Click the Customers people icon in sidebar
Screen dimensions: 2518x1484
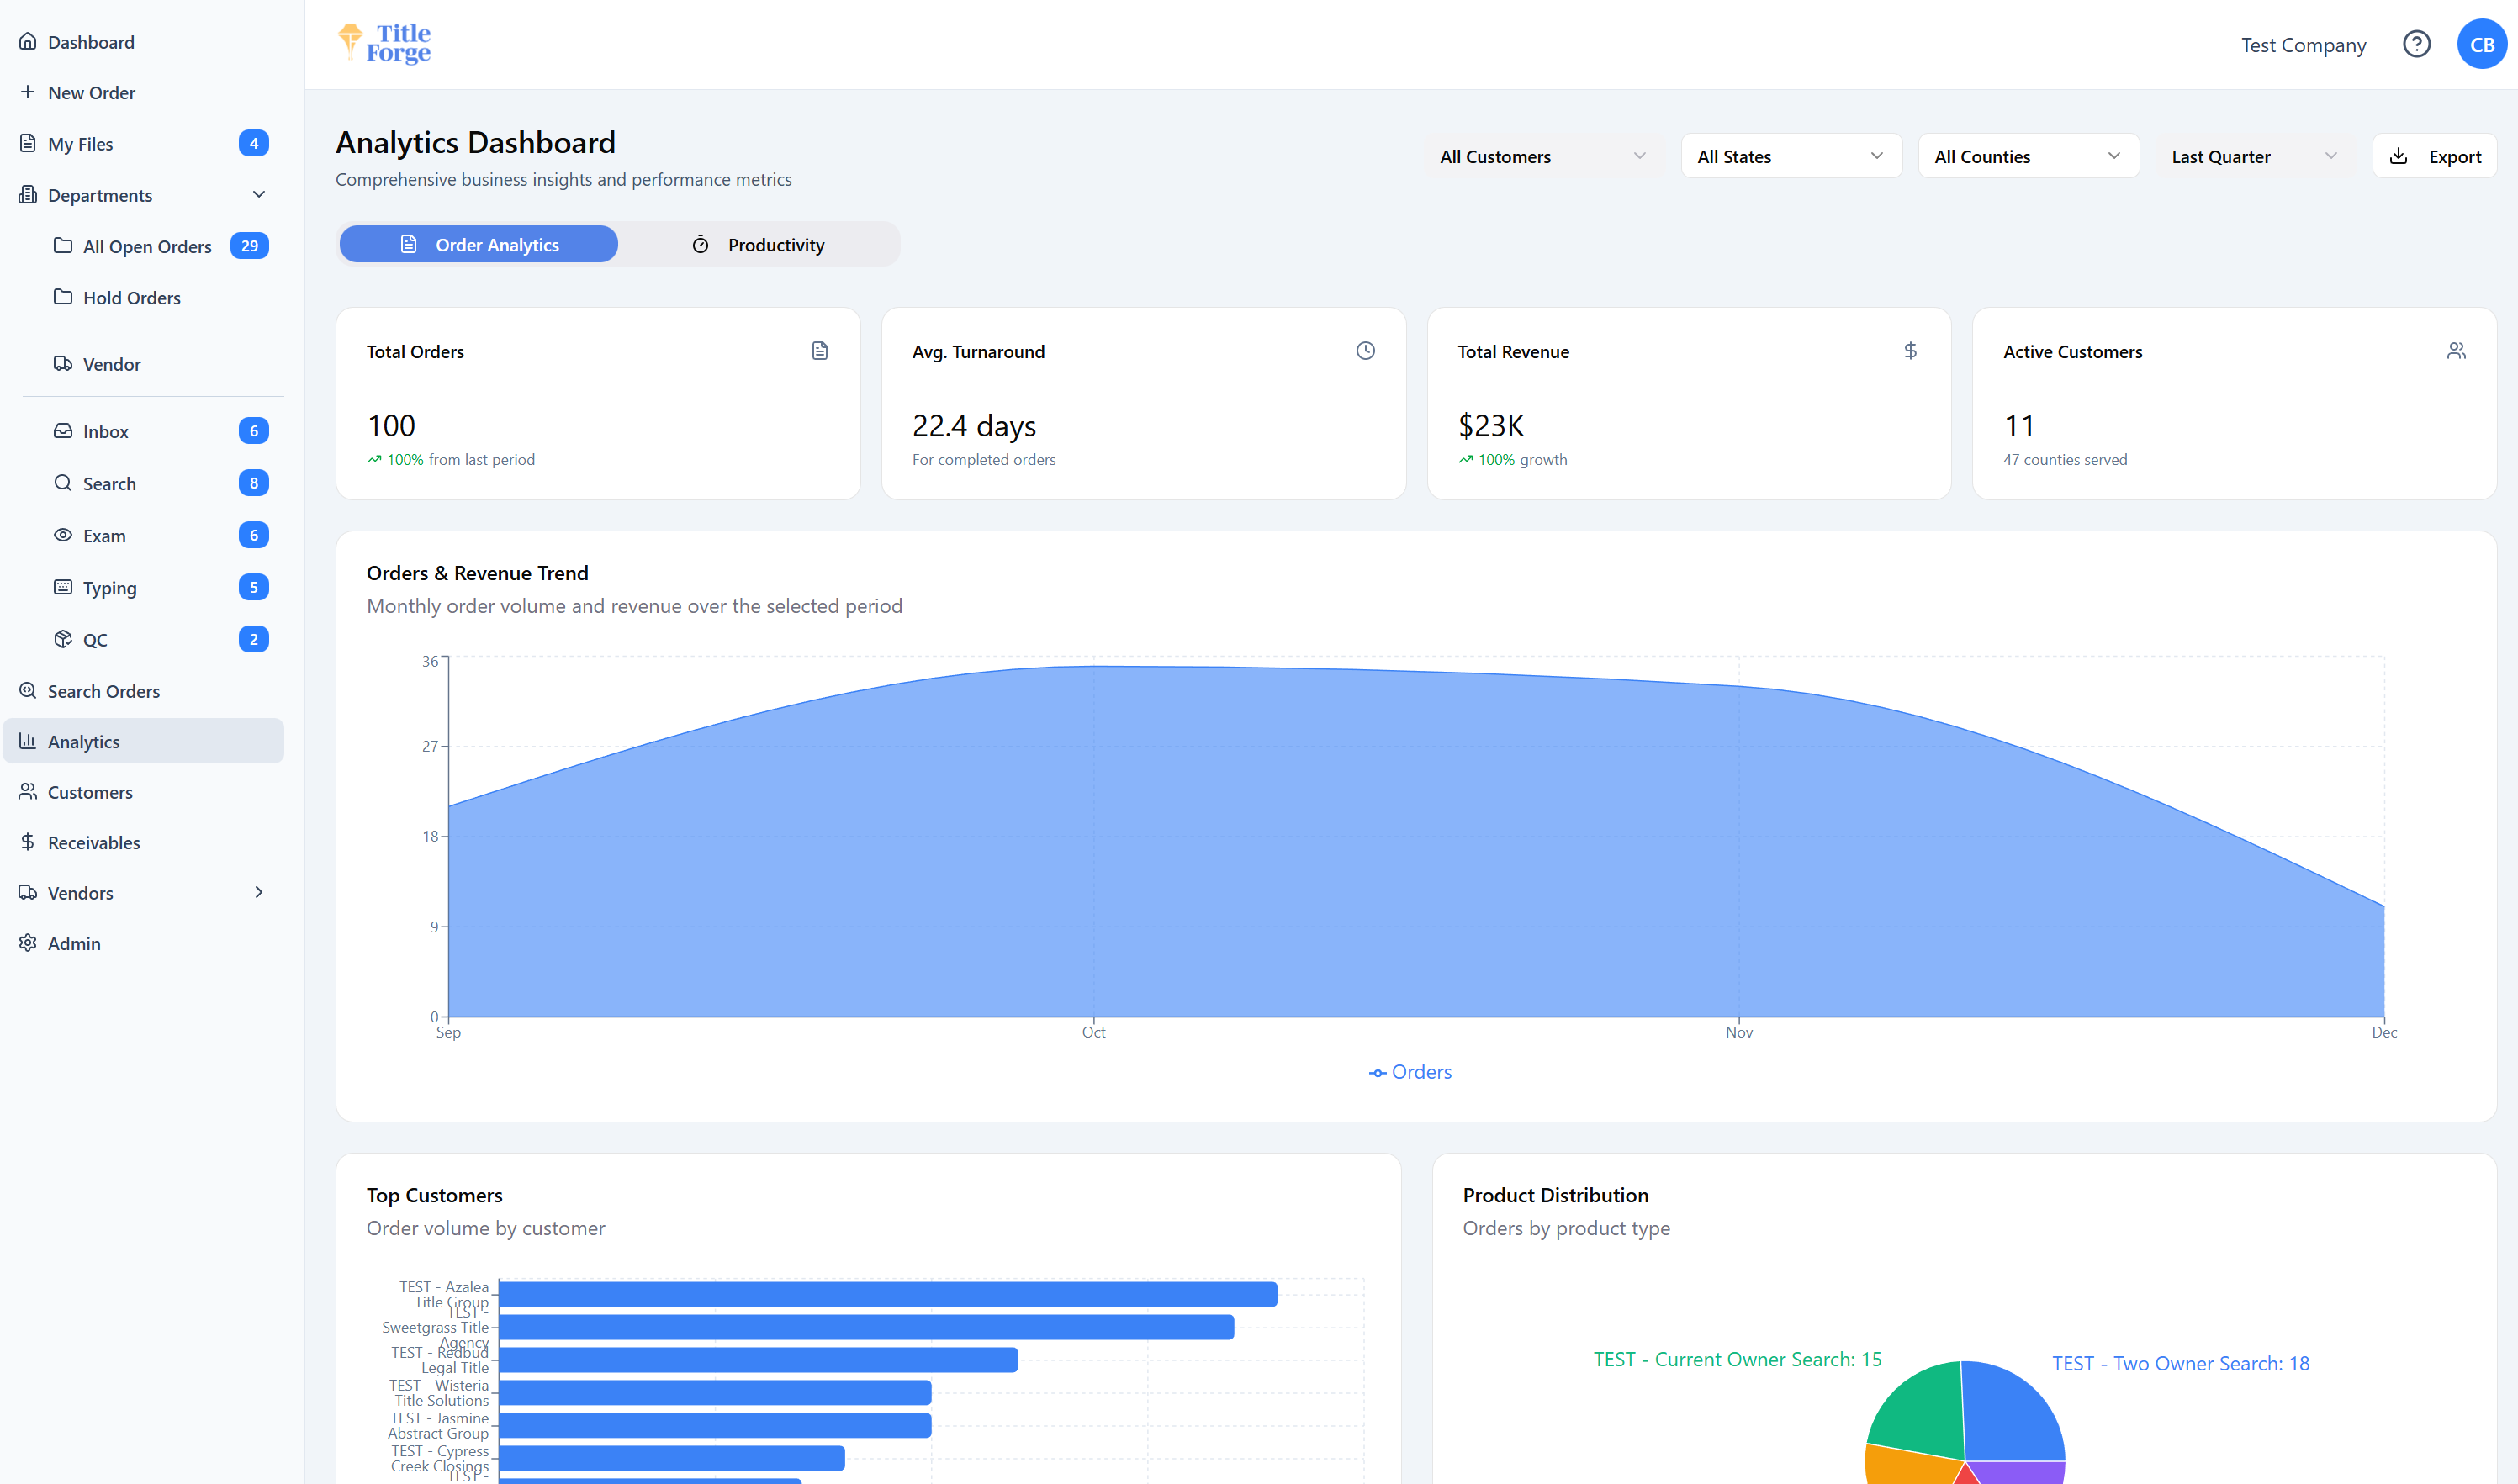(28, 791)
